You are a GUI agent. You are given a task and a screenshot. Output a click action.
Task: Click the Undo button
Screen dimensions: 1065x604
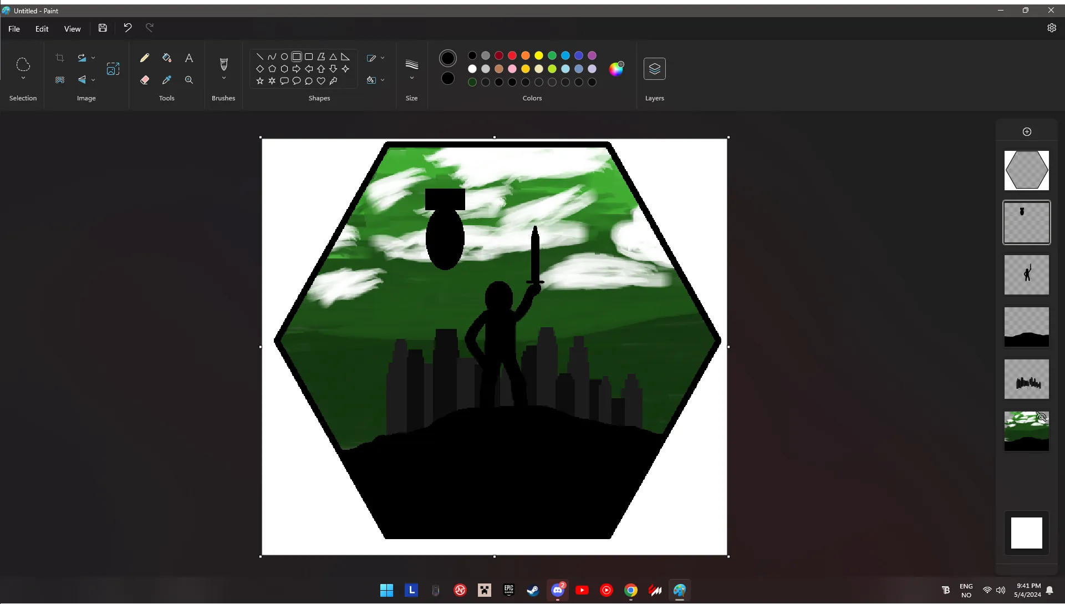(x=128, y=28)
